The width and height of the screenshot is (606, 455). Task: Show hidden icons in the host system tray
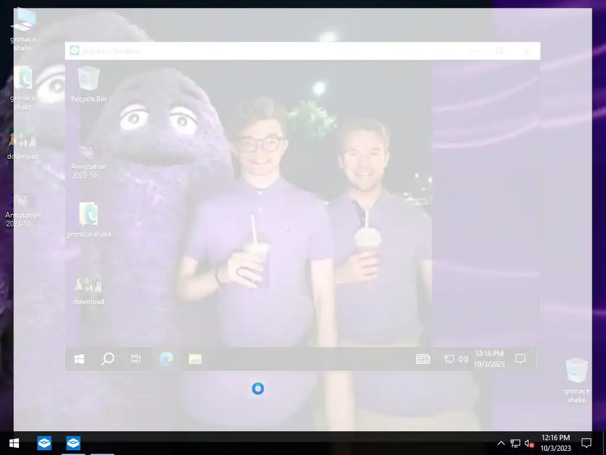[x=501, y=443]
